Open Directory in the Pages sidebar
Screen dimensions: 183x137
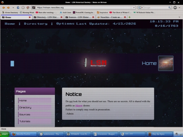click(35, 108)
